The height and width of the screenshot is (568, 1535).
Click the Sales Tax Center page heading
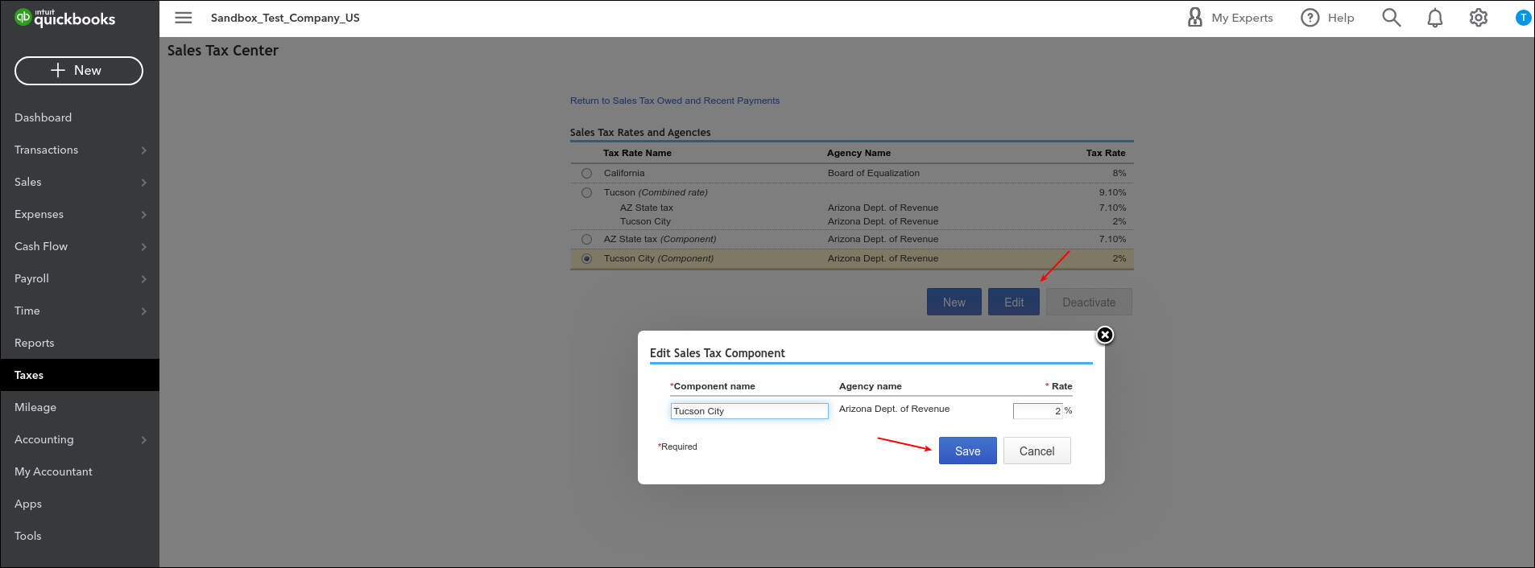click(223, 51)
